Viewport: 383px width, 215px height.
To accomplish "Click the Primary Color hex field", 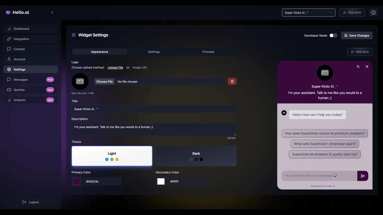I will 102,182.
